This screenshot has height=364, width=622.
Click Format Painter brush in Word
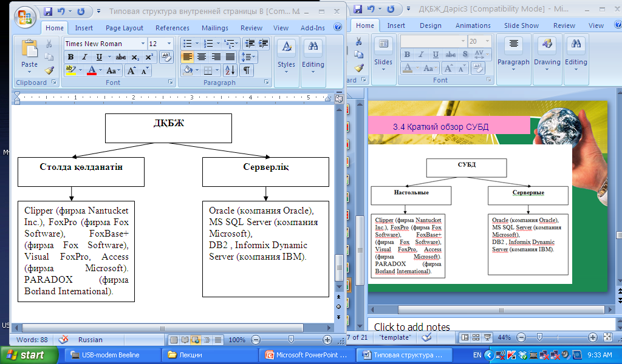pyautogui.click(x=49, y=70)
